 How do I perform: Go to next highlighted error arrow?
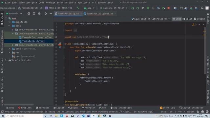[203, 25]
